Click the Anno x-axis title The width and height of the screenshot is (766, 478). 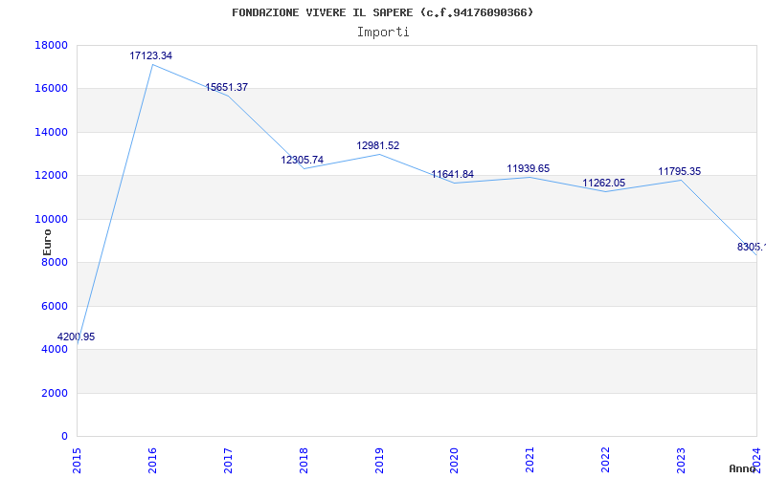[744, 468]
